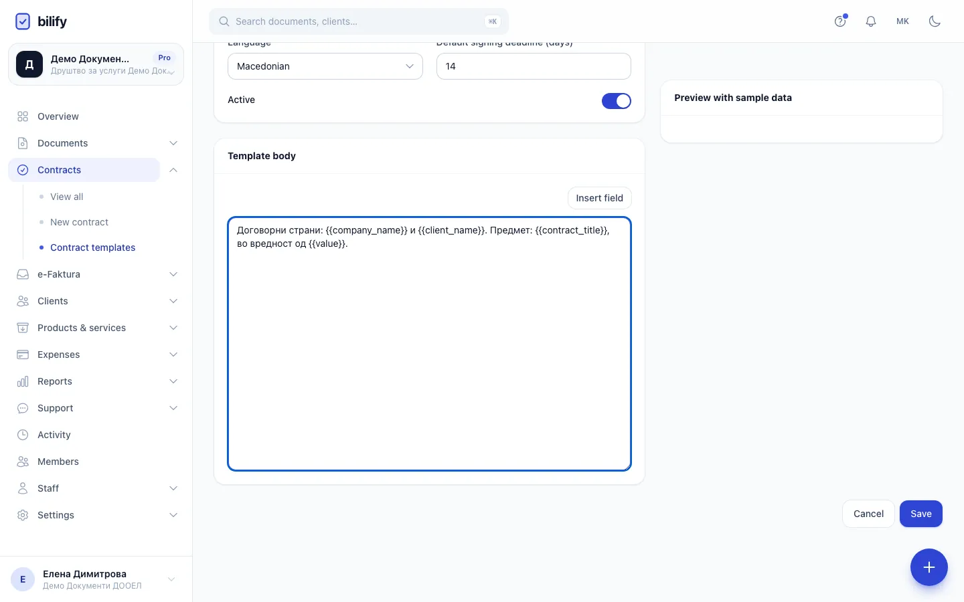Open the Елена Димитрова user menu chevron

pos(171,579)
